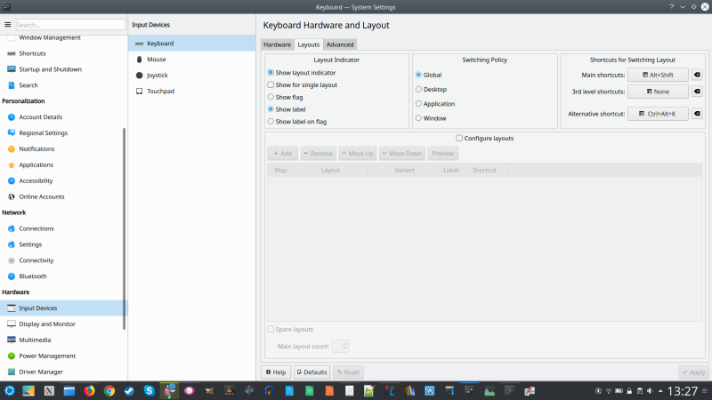Open the Advanced tab
This screenshot has height=400, width=712.
(340, 44)
